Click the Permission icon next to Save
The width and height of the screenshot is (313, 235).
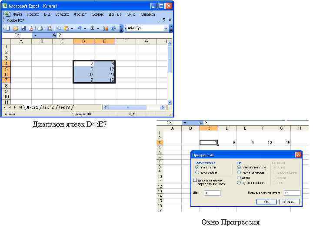(x=31, y=28)
